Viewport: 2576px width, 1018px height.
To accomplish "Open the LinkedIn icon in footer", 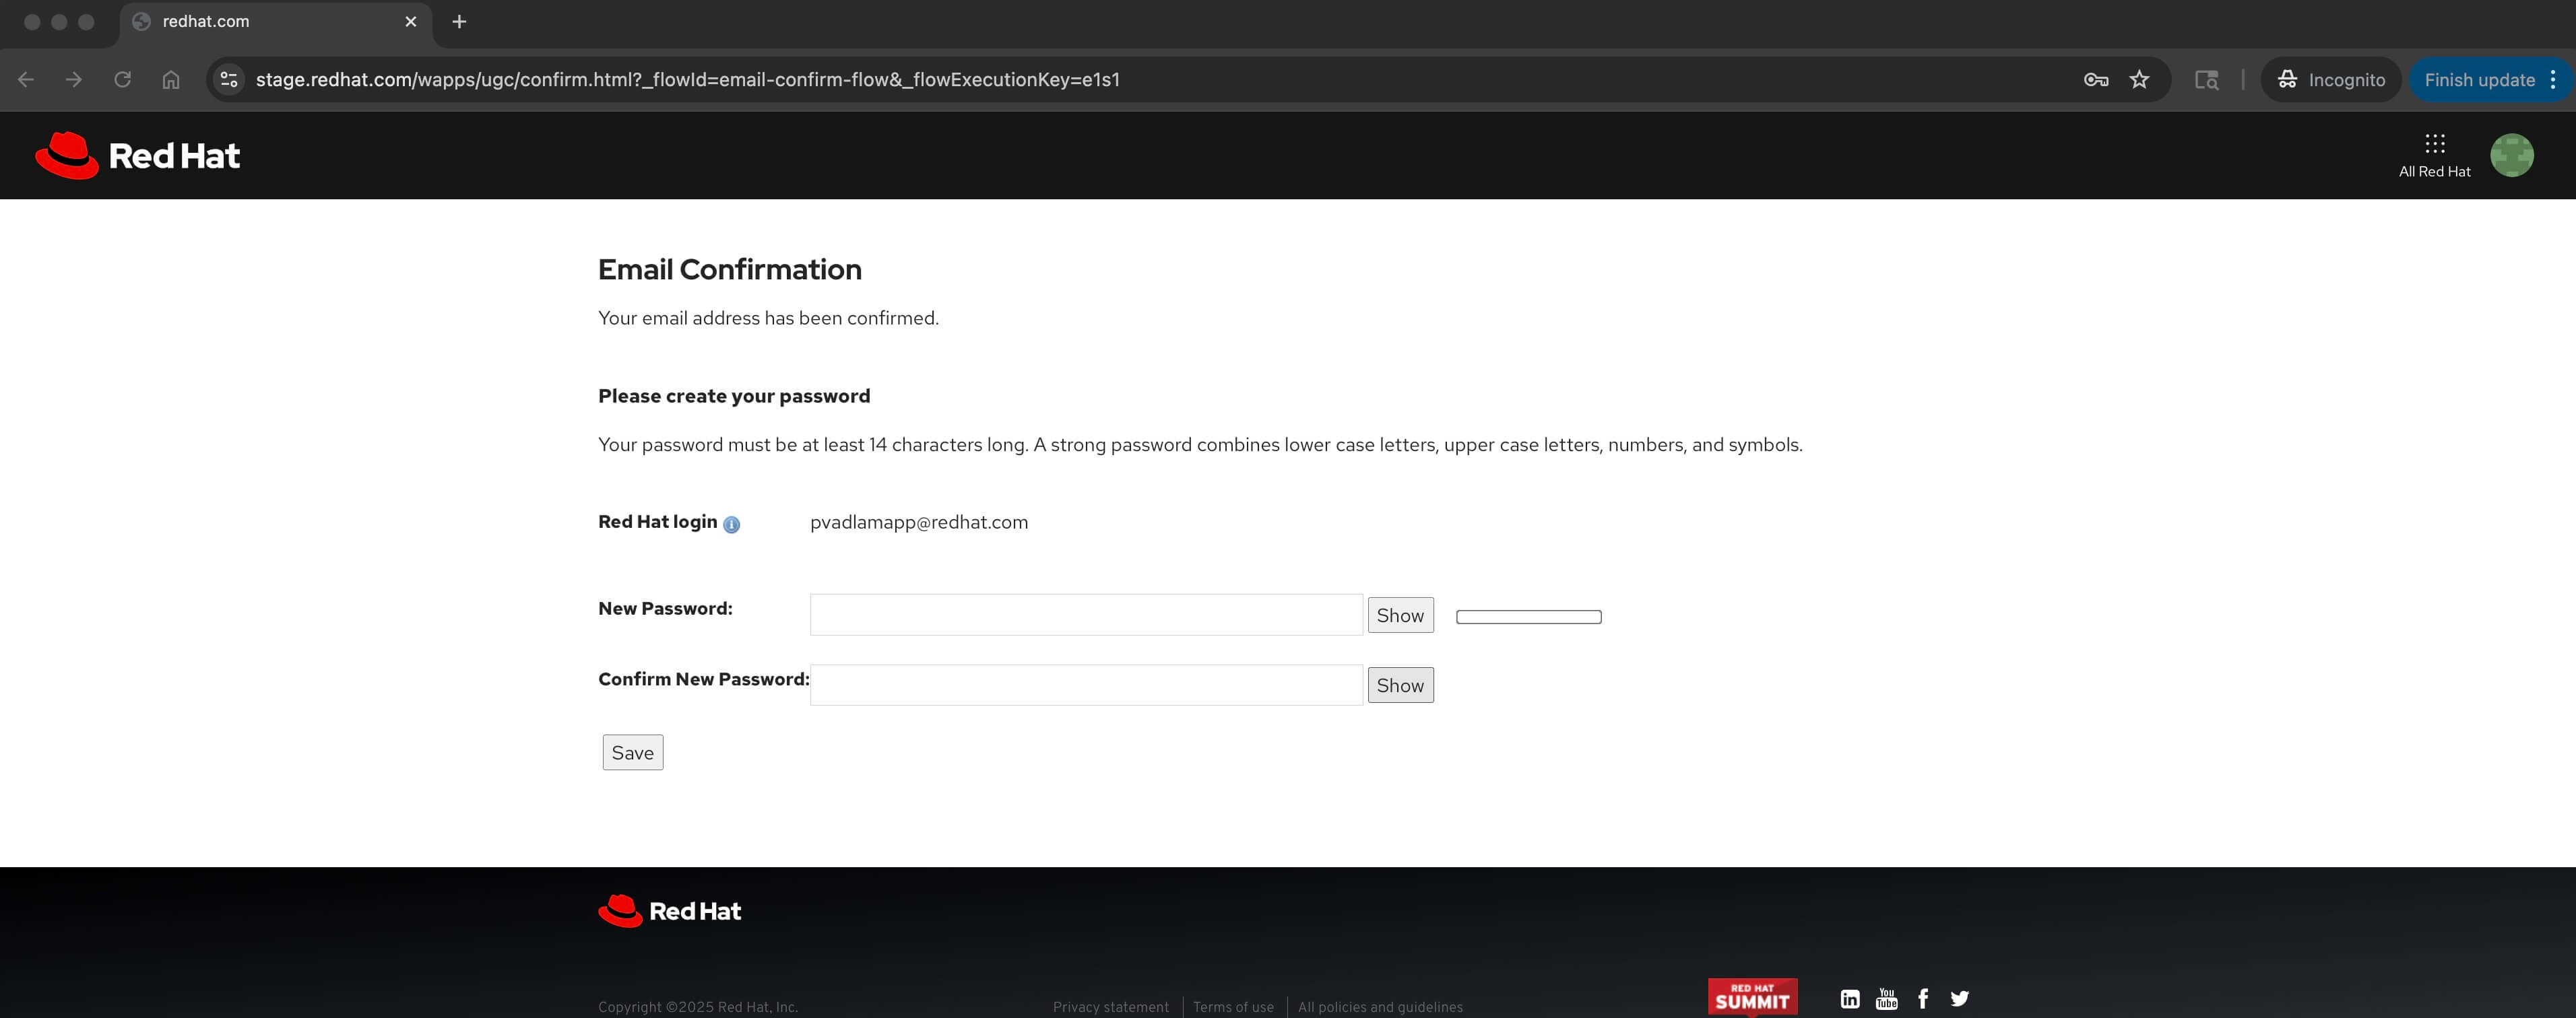I will click(x=1849, y=998).
